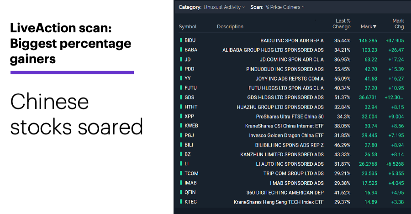Click the purple underline bar under title
Viewport: 411px width, 214px height.
pos(72,72)
